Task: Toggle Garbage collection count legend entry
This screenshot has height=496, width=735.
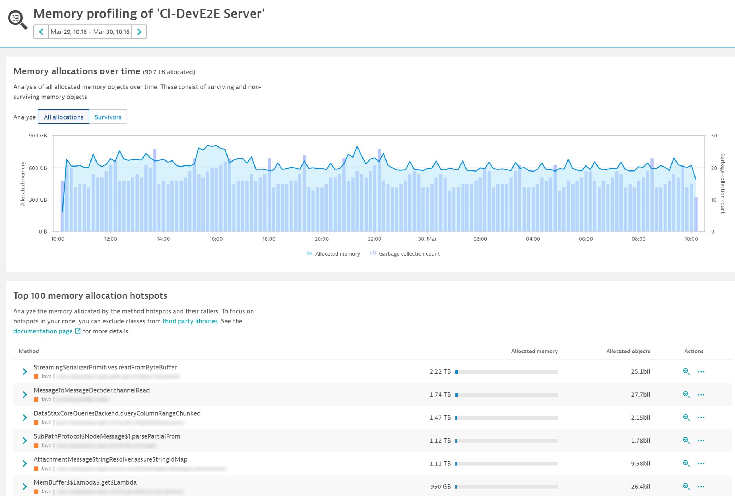Action: (x=405, y=254)
